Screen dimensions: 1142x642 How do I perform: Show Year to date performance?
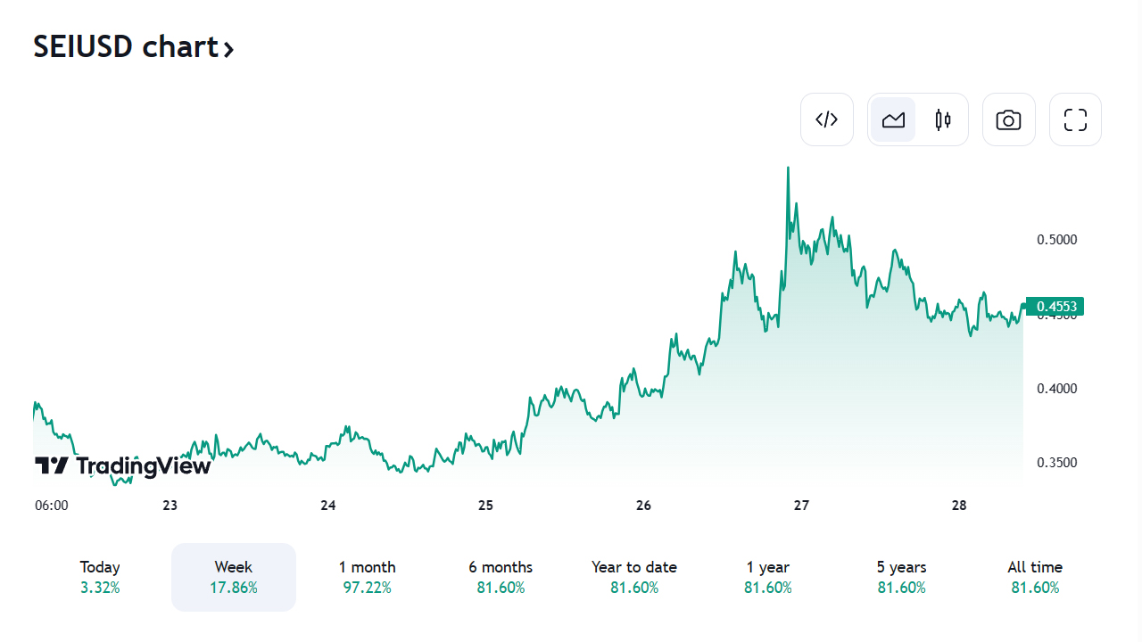click(x=633, y=577)
